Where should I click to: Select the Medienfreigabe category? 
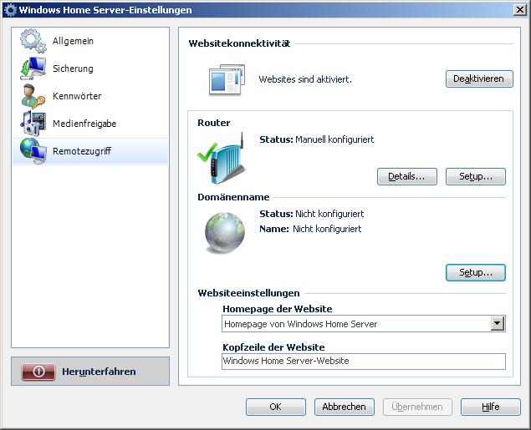tap(90, 124)
